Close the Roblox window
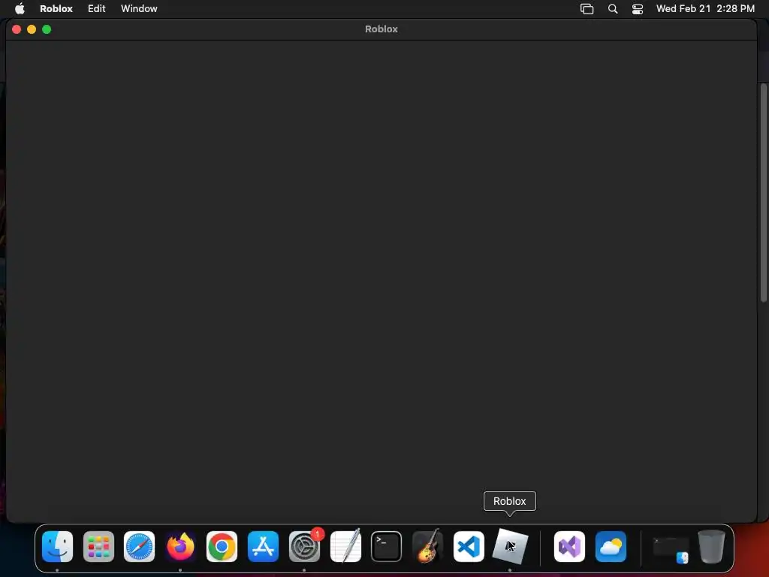The width and height of the screenshot is (769, 577). point(17,29)
